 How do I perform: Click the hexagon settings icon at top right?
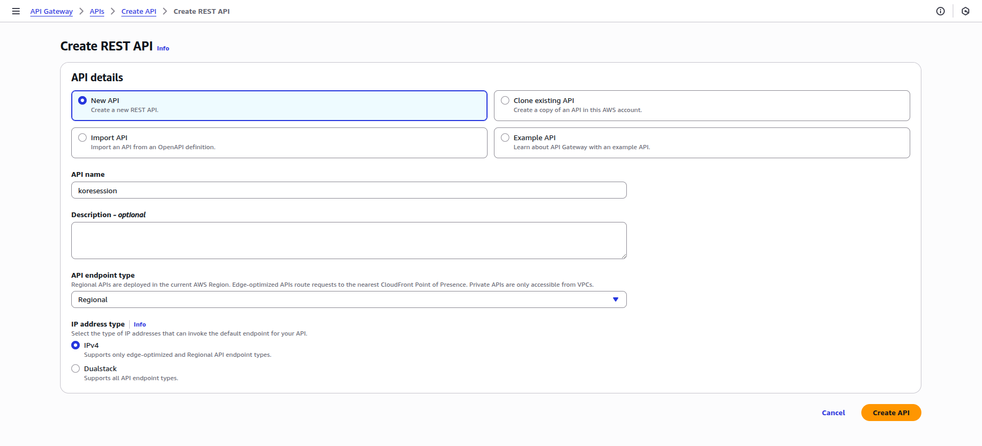(966, 11)
